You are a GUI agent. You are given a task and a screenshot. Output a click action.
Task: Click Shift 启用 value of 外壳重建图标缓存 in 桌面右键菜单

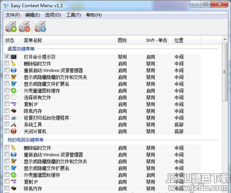[x=151, y=91]
